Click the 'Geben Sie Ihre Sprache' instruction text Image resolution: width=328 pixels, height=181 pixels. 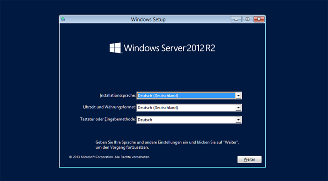tap(167, 145)
